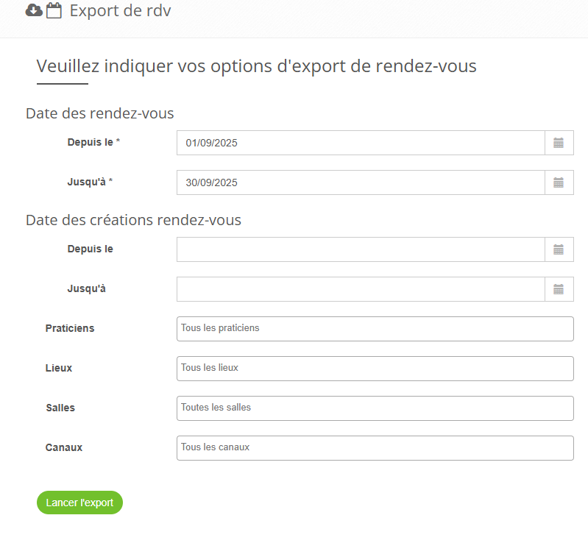Focus the empty creation Depuis le field
This screenshot has height=543, width=588.
[x=361, y=249]
